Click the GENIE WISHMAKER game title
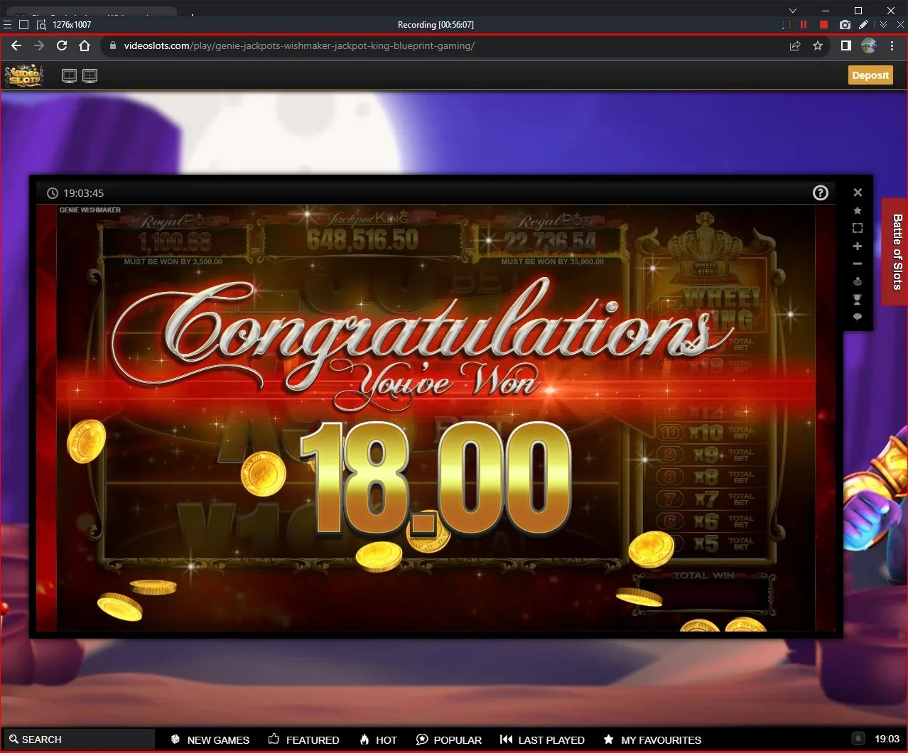This screenshot has width=908, height=753. (x=90, y=210)
